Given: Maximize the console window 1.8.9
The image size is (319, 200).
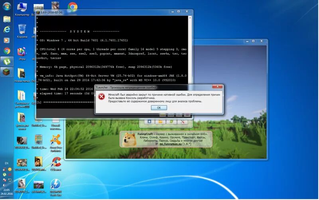Looking at the screenshot, I should click(x=179, y=12).
